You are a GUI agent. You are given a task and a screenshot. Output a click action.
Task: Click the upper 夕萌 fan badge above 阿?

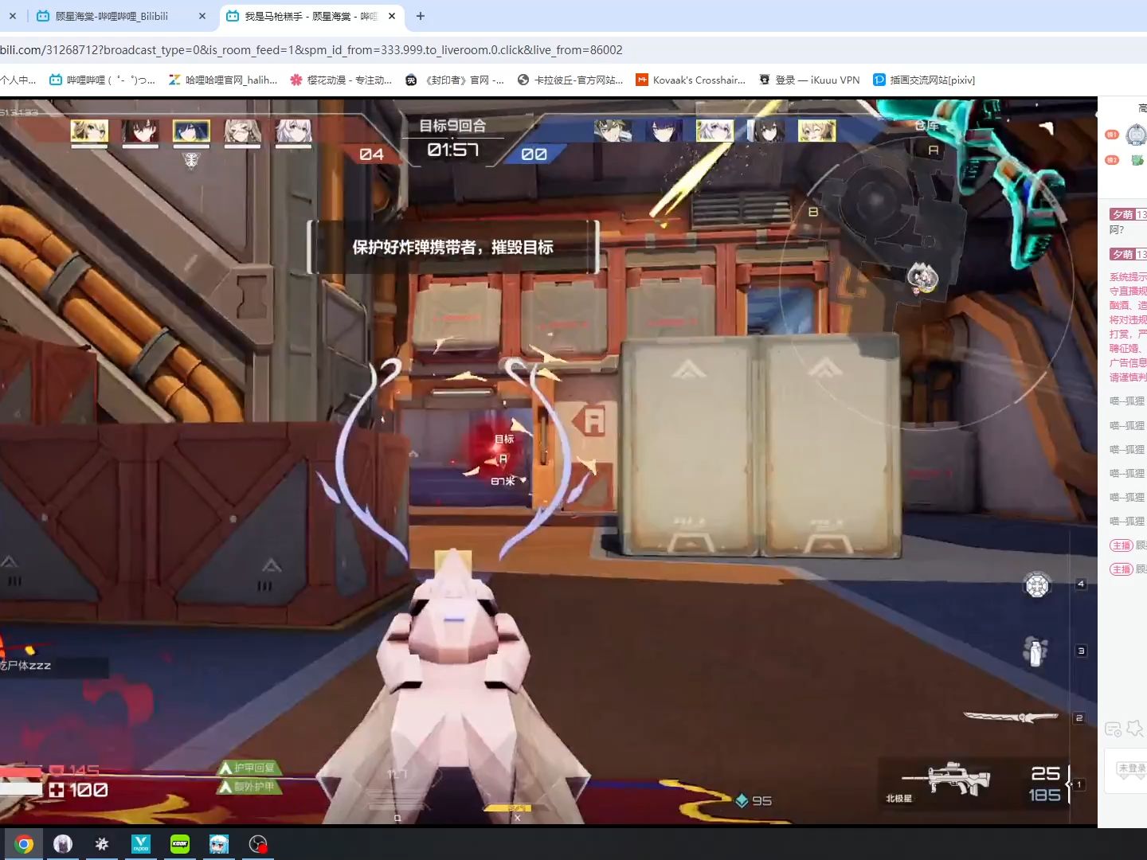tap(1129, 214)
